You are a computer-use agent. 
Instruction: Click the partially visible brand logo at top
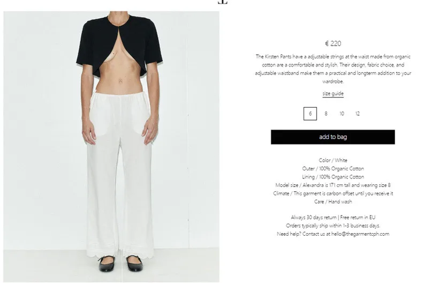click(x=223, y=2)
